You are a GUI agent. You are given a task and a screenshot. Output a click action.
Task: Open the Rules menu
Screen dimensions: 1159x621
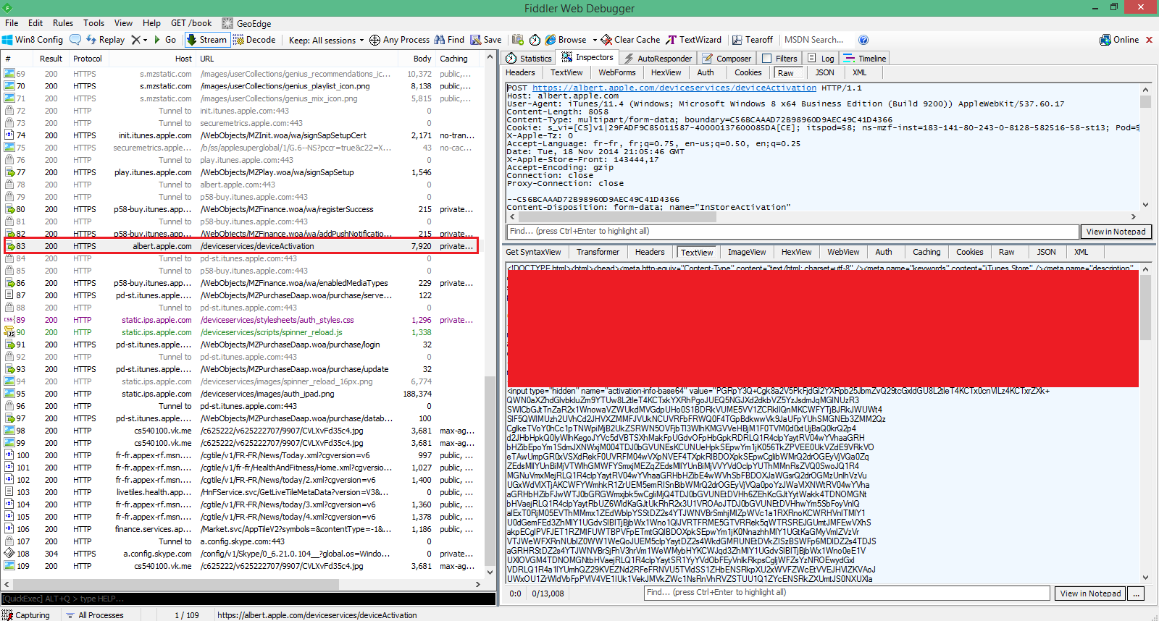pyautogui.click(x=63, y=23)
